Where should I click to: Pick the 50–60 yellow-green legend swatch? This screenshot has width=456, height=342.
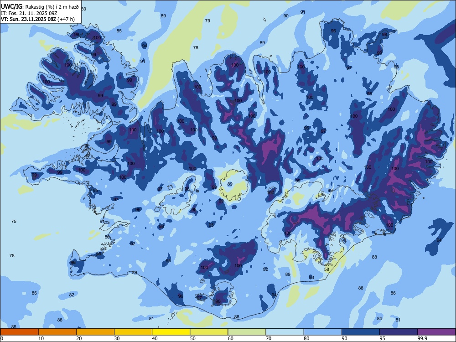(209, 332)
